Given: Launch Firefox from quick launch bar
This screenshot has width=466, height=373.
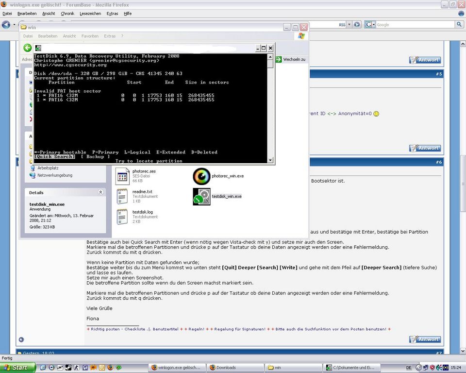Looking at the screenshot, I should point(110,368).
